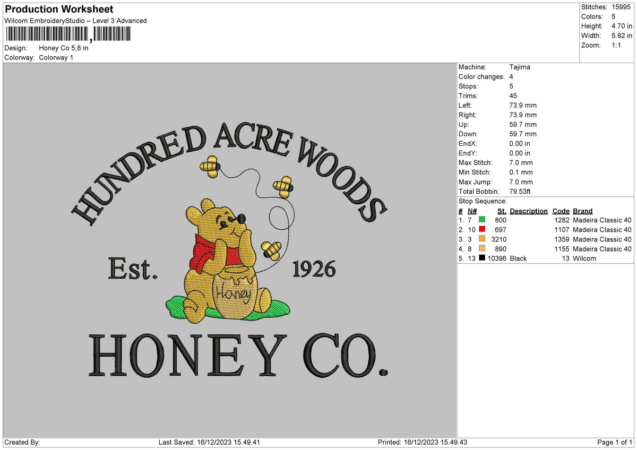Viewport: 637px width, 450px height.
Task: Click the red swatch for stop 2
Action: pos(482,230)
